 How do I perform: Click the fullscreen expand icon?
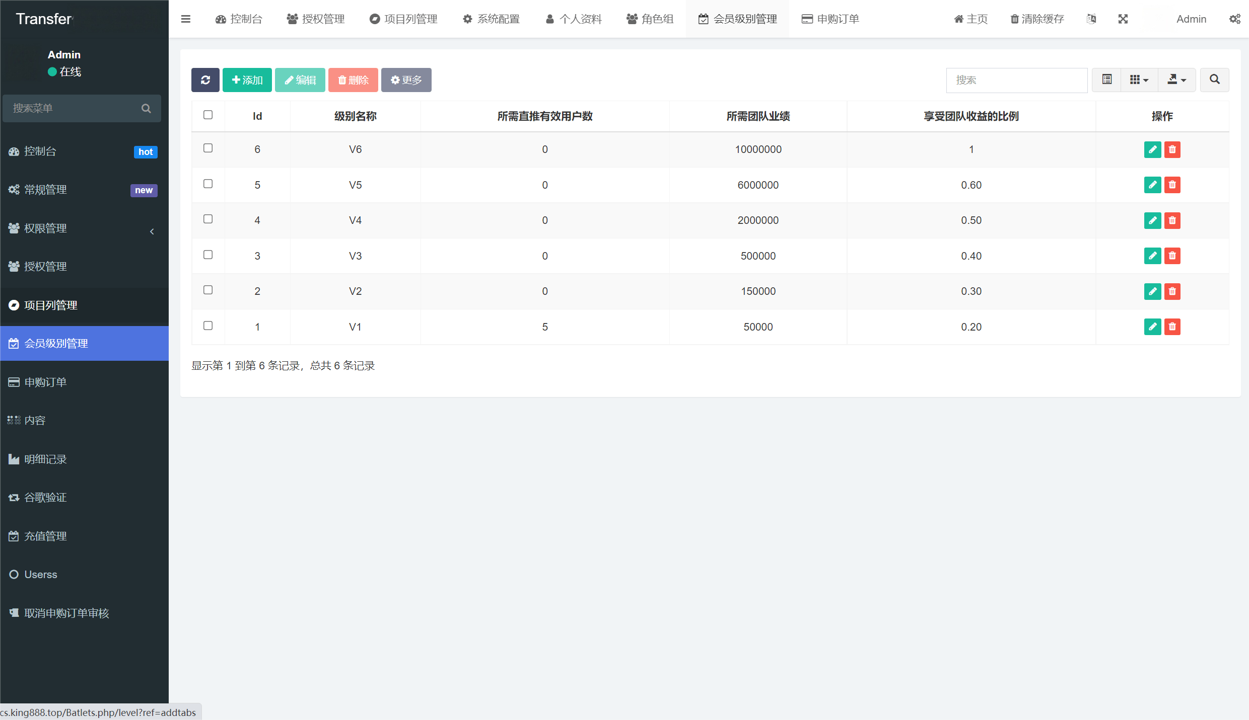[x=1123, y=19]
